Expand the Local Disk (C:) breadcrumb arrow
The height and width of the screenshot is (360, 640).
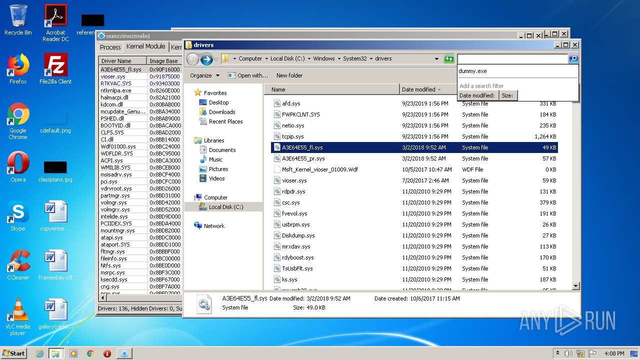309,59
